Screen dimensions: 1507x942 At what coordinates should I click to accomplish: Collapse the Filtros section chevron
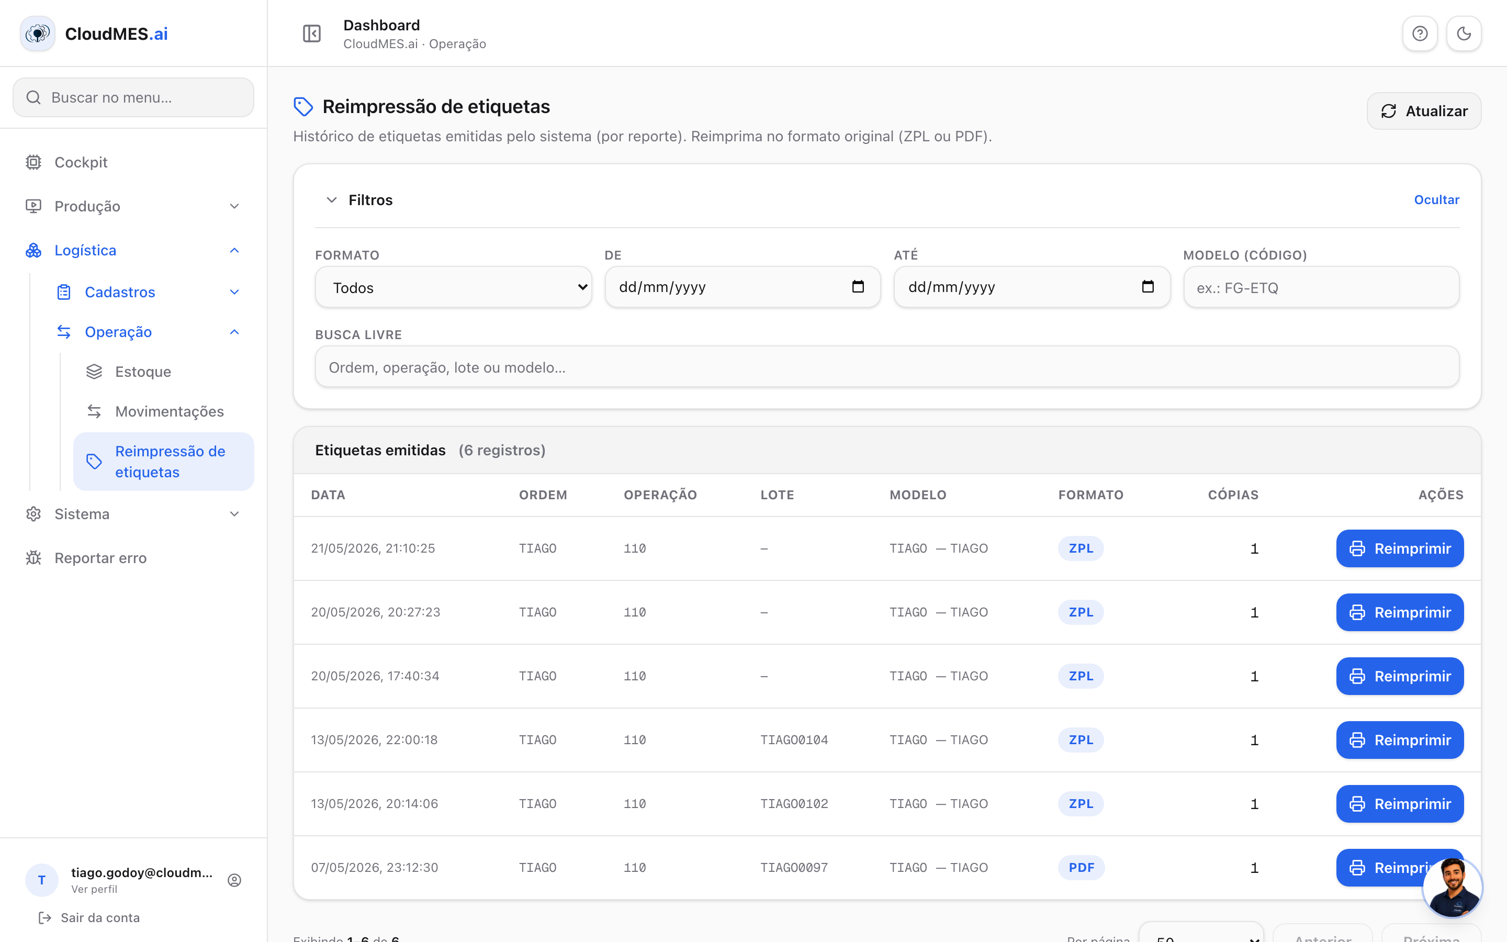point(332,200)
